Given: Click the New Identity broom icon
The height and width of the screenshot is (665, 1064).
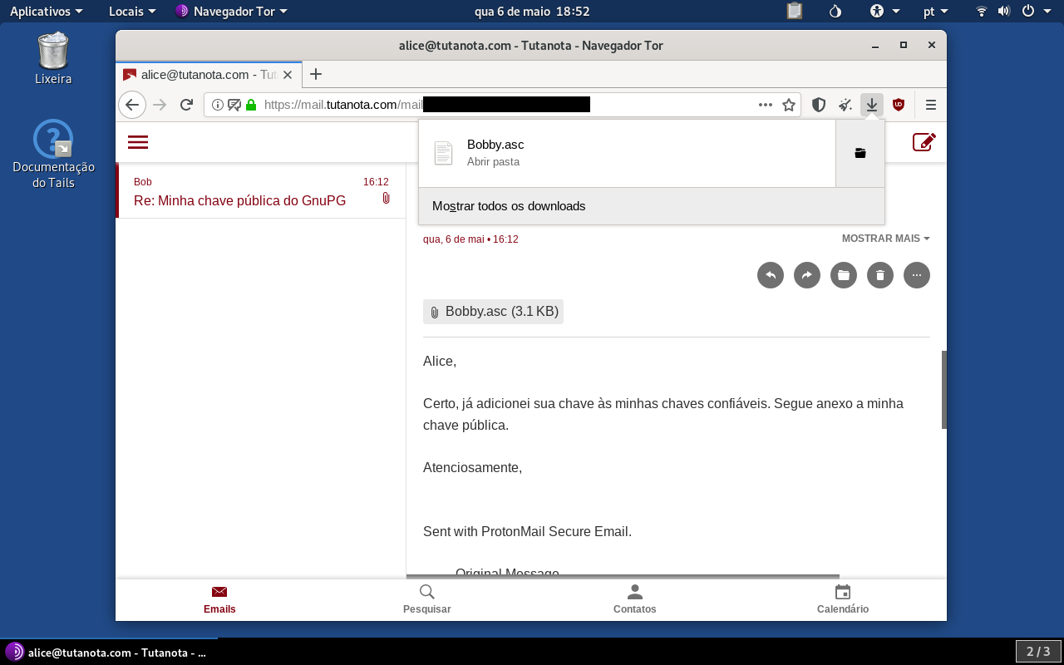Looking at the screenshot, I should [845, 105].
